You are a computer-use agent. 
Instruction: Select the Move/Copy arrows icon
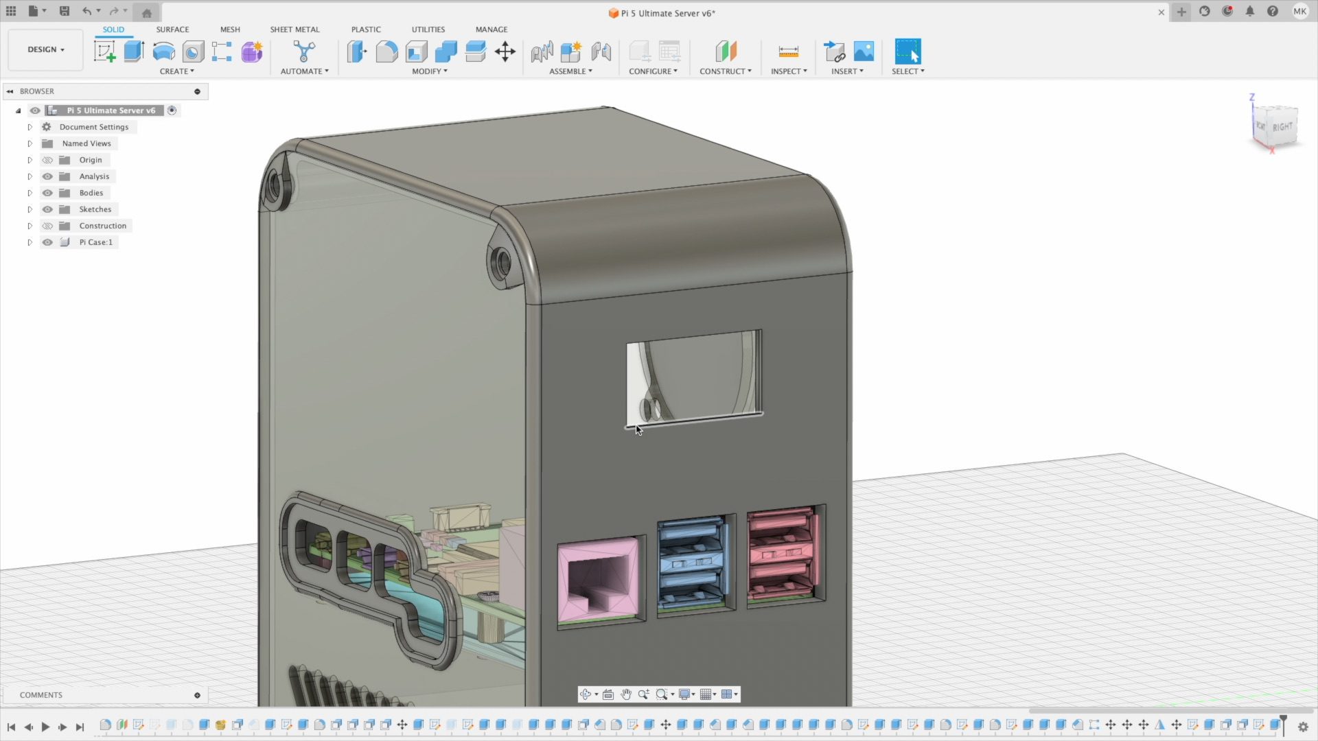pos(505,51)
